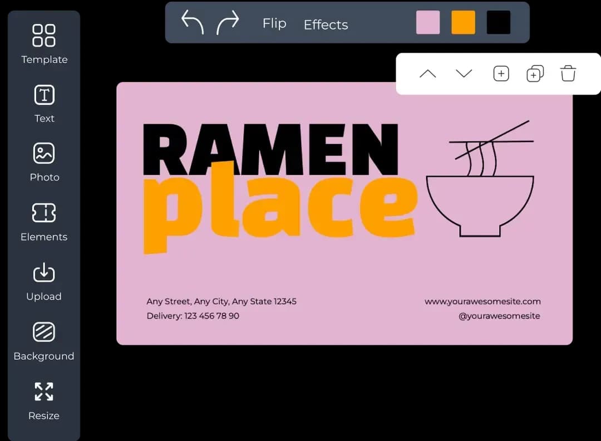The image size is (601, 441).
Task: Delete with the trash icon
Action: (568, 73)
